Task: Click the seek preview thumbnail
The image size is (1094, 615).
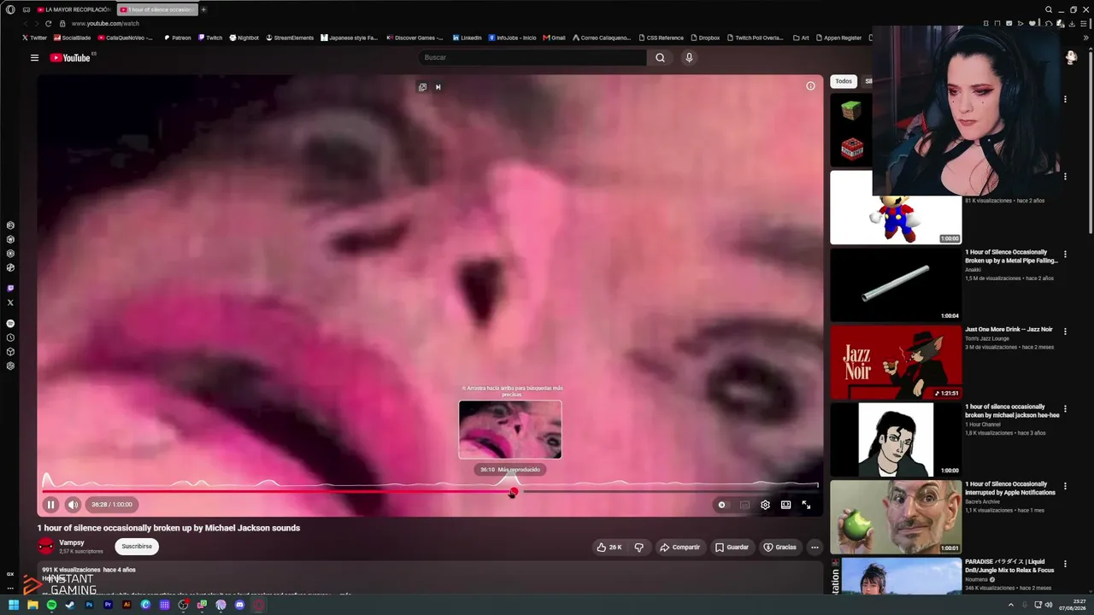Action: tap(510, 430)
